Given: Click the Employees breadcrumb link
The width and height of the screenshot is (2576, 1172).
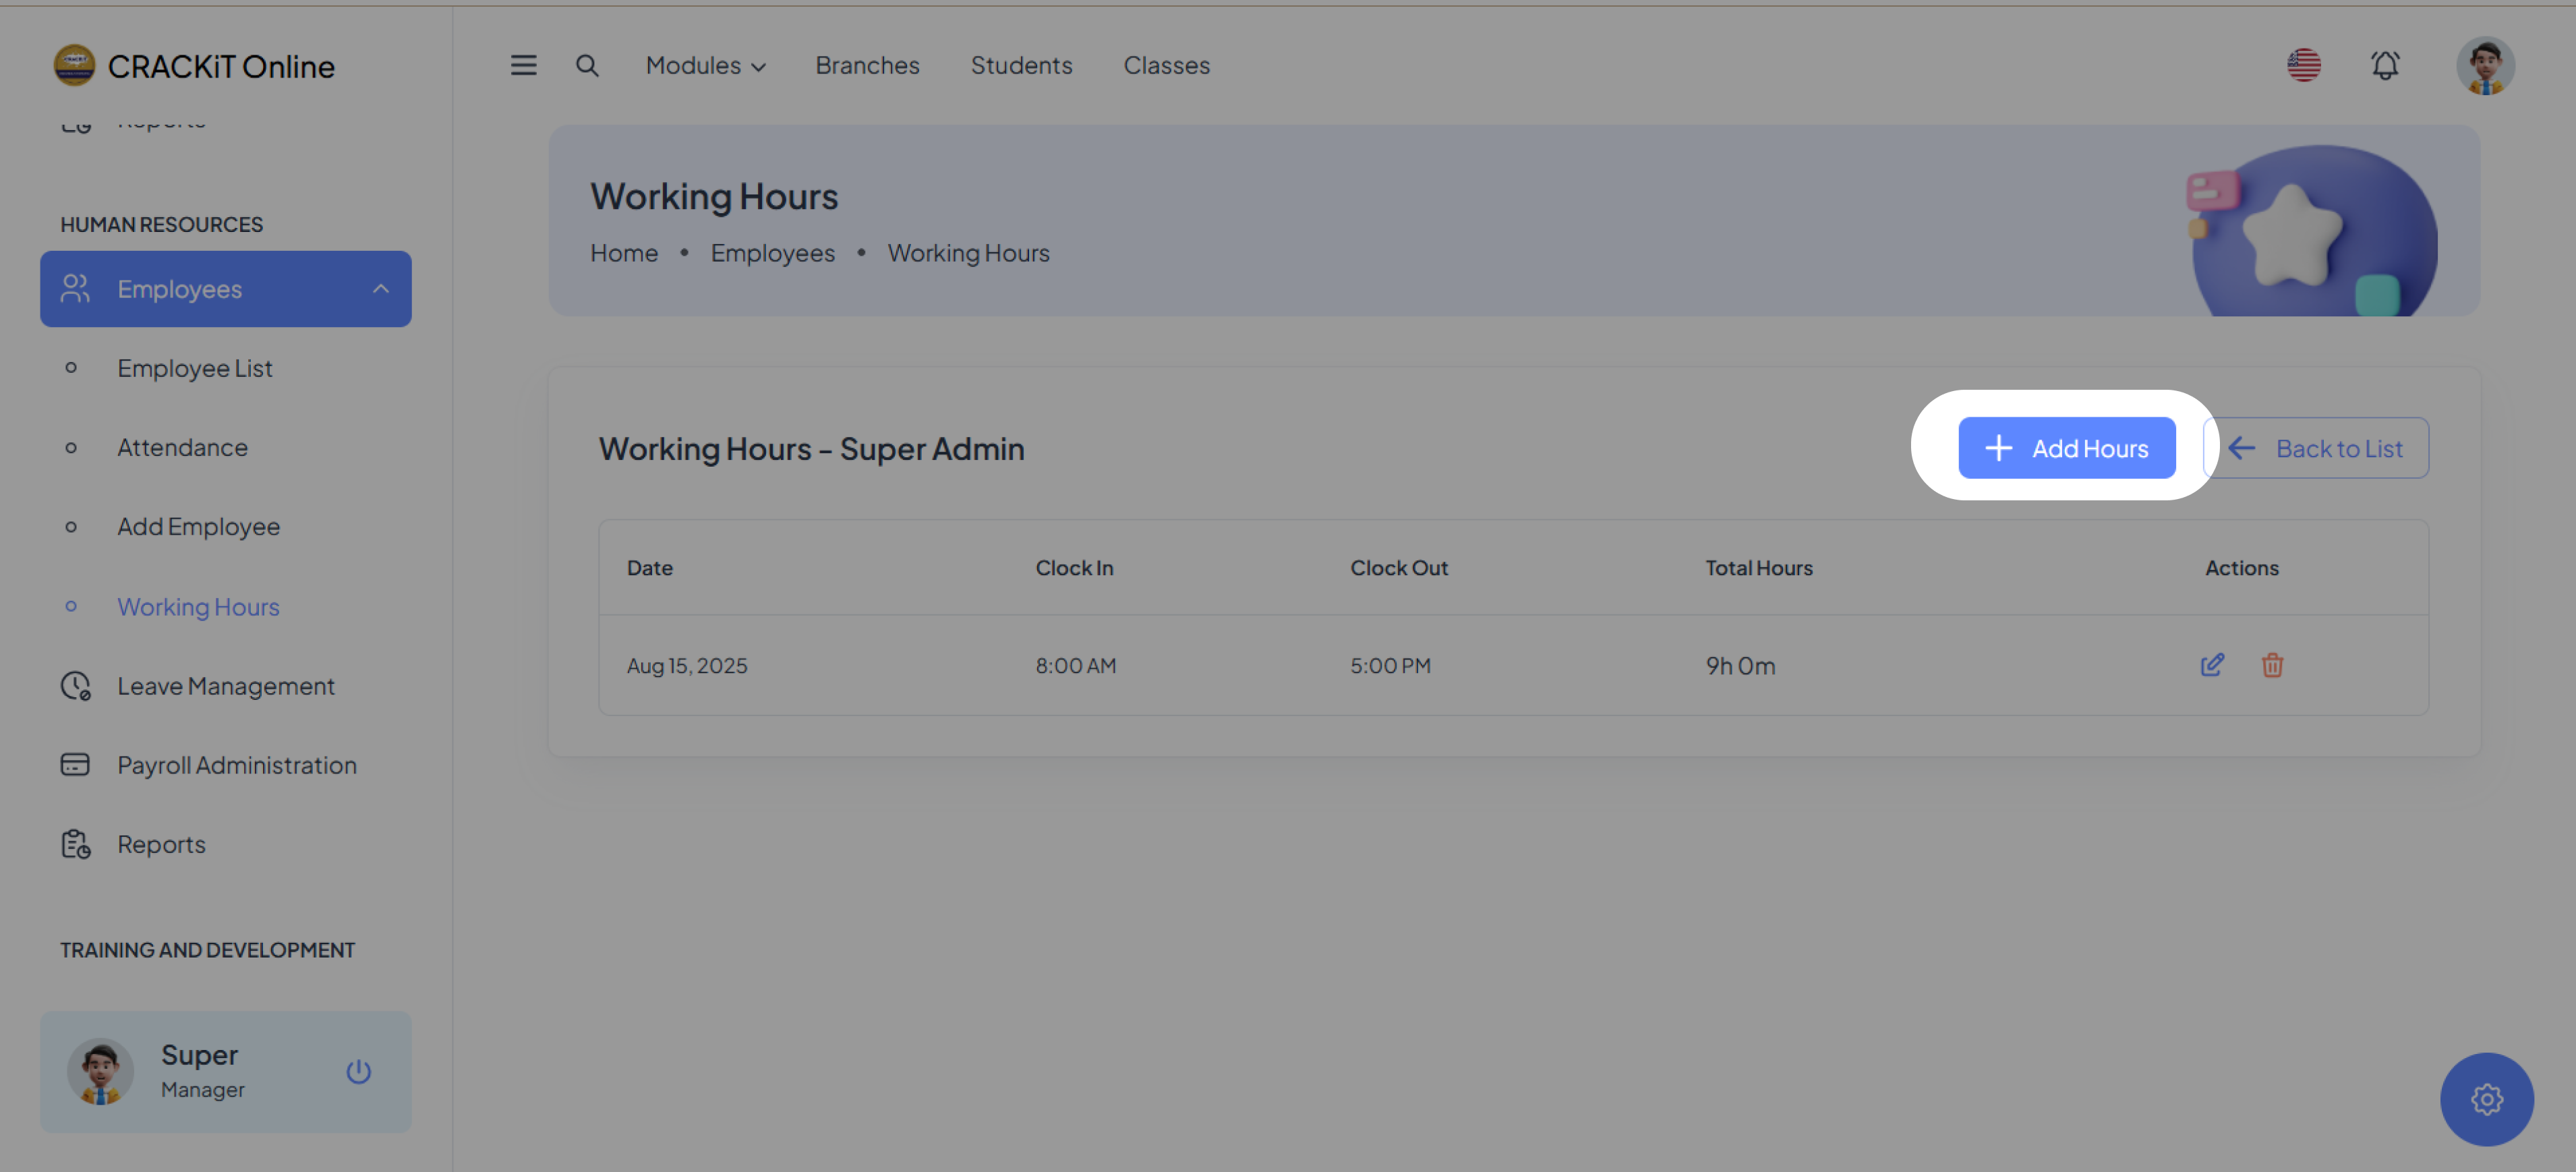Looking at the screenshot, I should point(772,253).
